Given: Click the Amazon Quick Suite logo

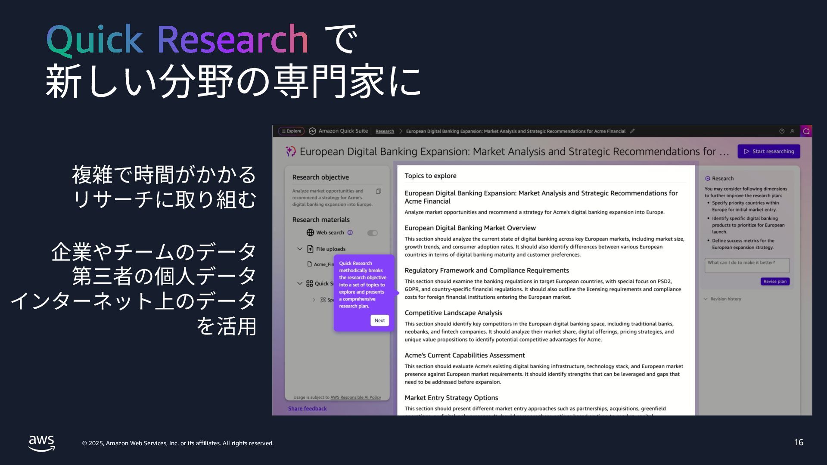Looking at the screenshot, I should [312, 131].
